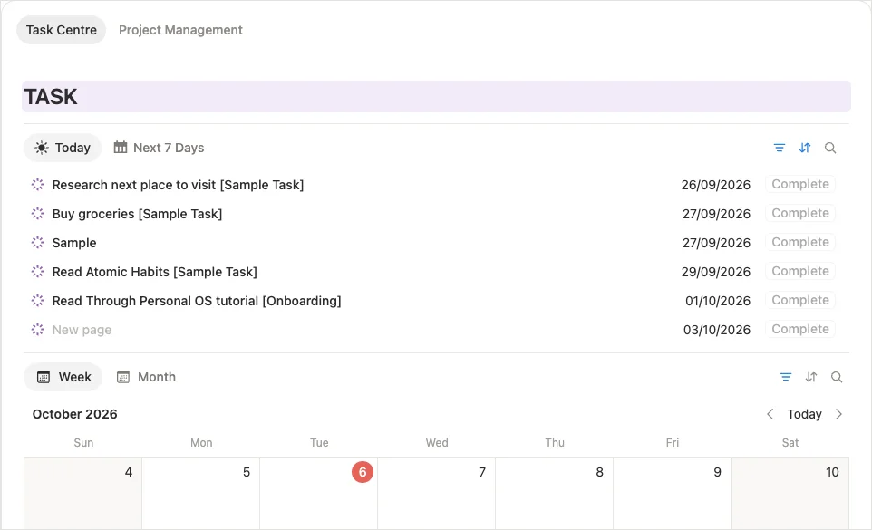Open filter icon in task list toolbar
This screenshot has height=530, width=872.
pos(780,148)
